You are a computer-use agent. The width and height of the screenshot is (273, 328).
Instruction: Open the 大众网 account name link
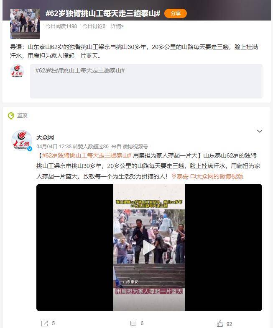45,137
